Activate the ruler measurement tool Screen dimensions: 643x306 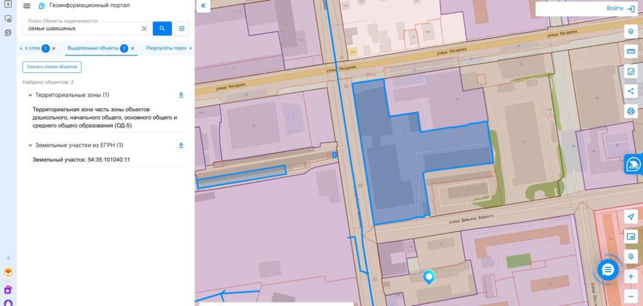click(x=631, y=52)
